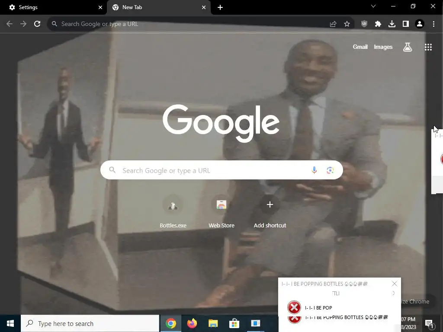Open uBlock Origin extension icon

coord(364,24)
